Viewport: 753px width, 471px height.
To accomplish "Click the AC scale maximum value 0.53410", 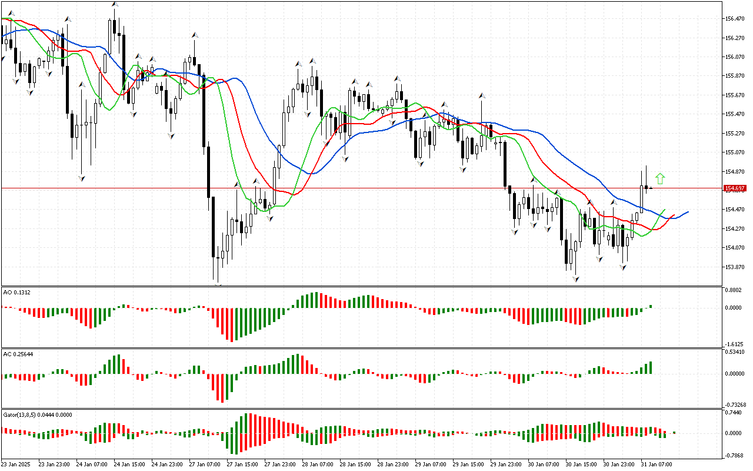I will (x=736, y=352).
